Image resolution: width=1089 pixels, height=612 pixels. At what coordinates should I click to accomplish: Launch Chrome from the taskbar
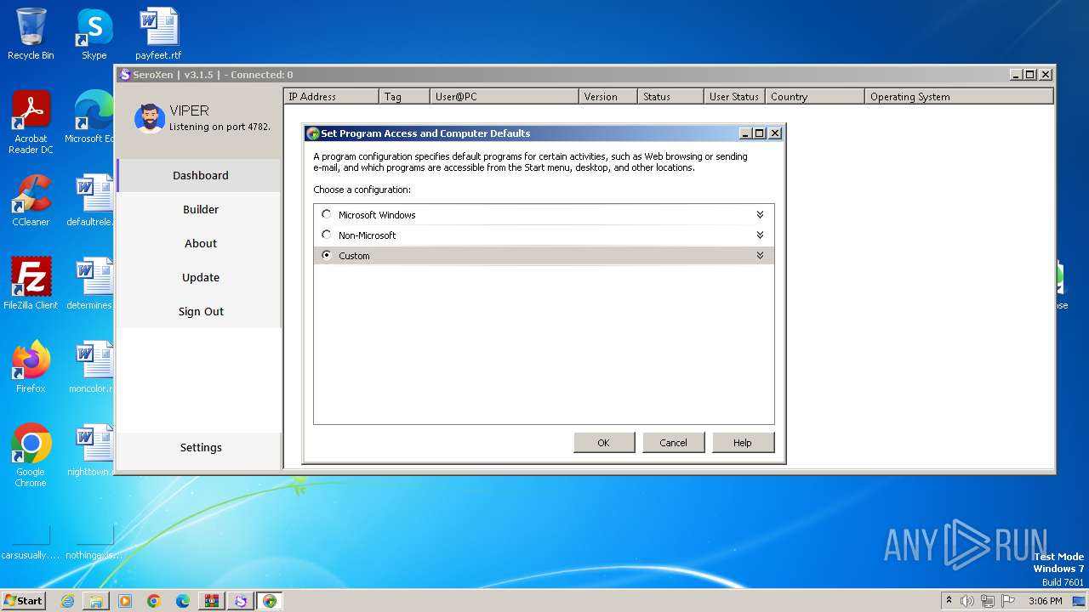coord(154,601)
